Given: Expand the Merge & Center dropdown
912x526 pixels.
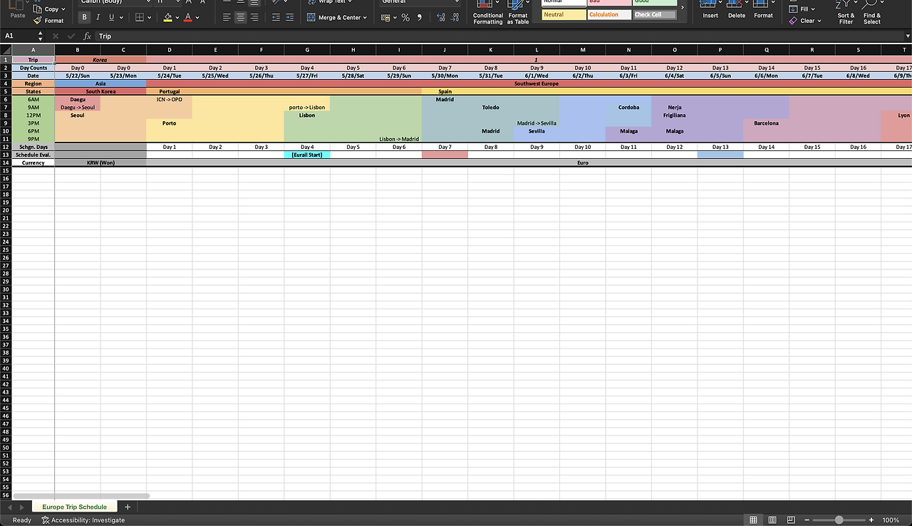Looking at the screenshot, I should pos(366,17).
